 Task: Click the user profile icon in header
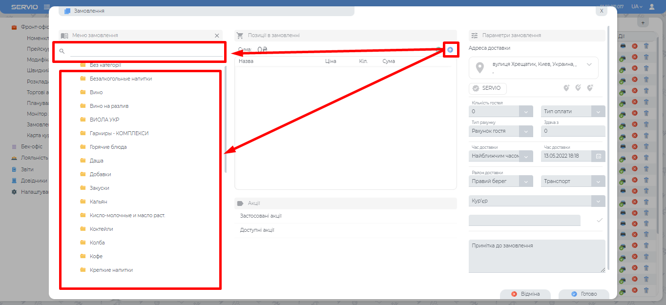coord(652,7)
